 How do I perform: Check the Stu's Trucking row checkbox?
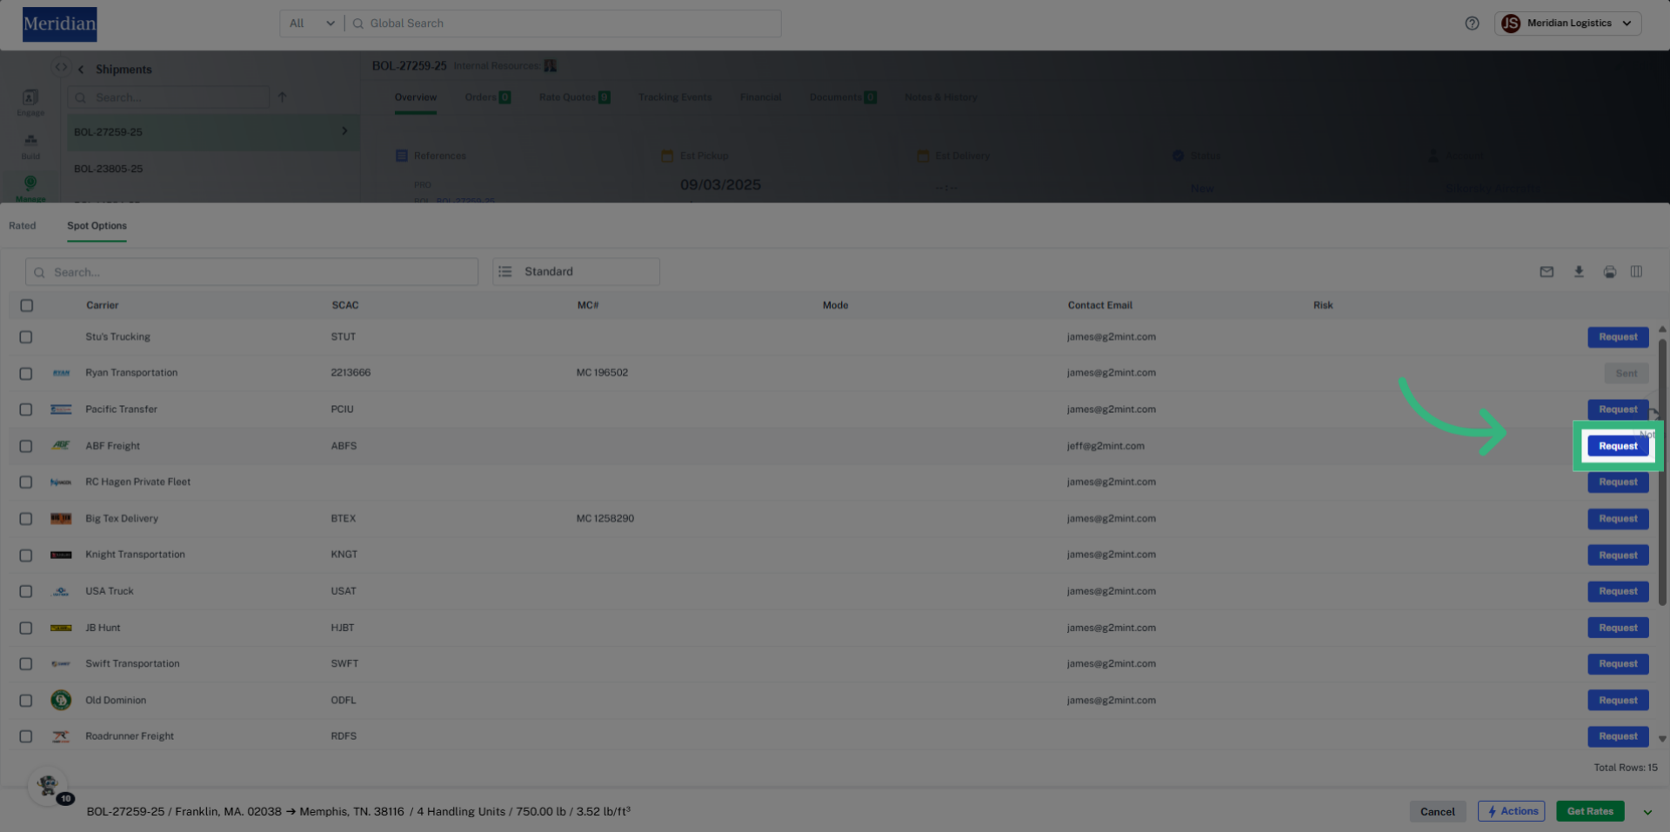26,337
